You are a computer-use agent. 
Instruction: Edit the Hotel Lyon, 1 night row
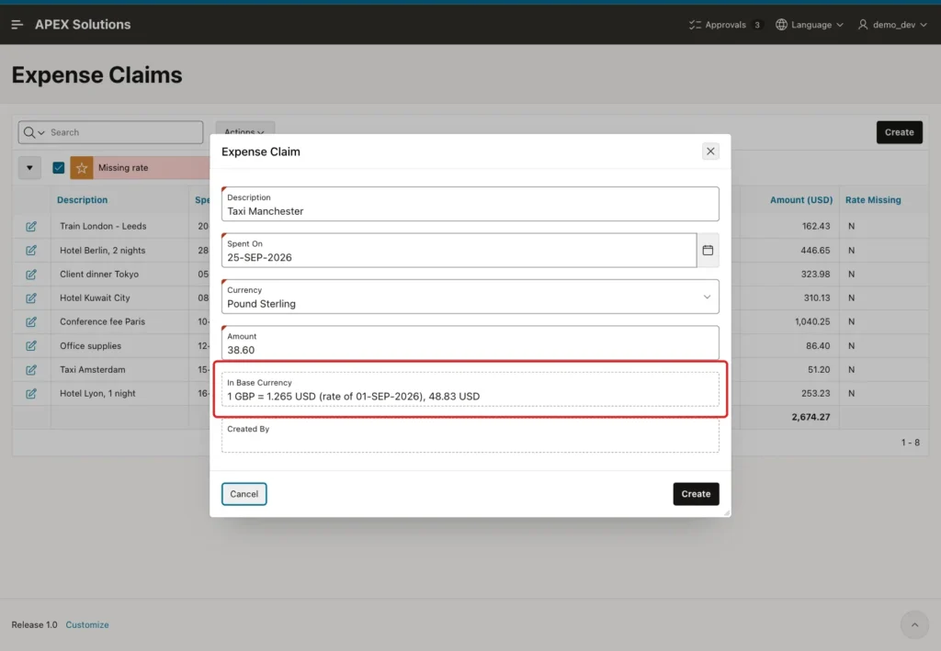click(x=31, y=394)
